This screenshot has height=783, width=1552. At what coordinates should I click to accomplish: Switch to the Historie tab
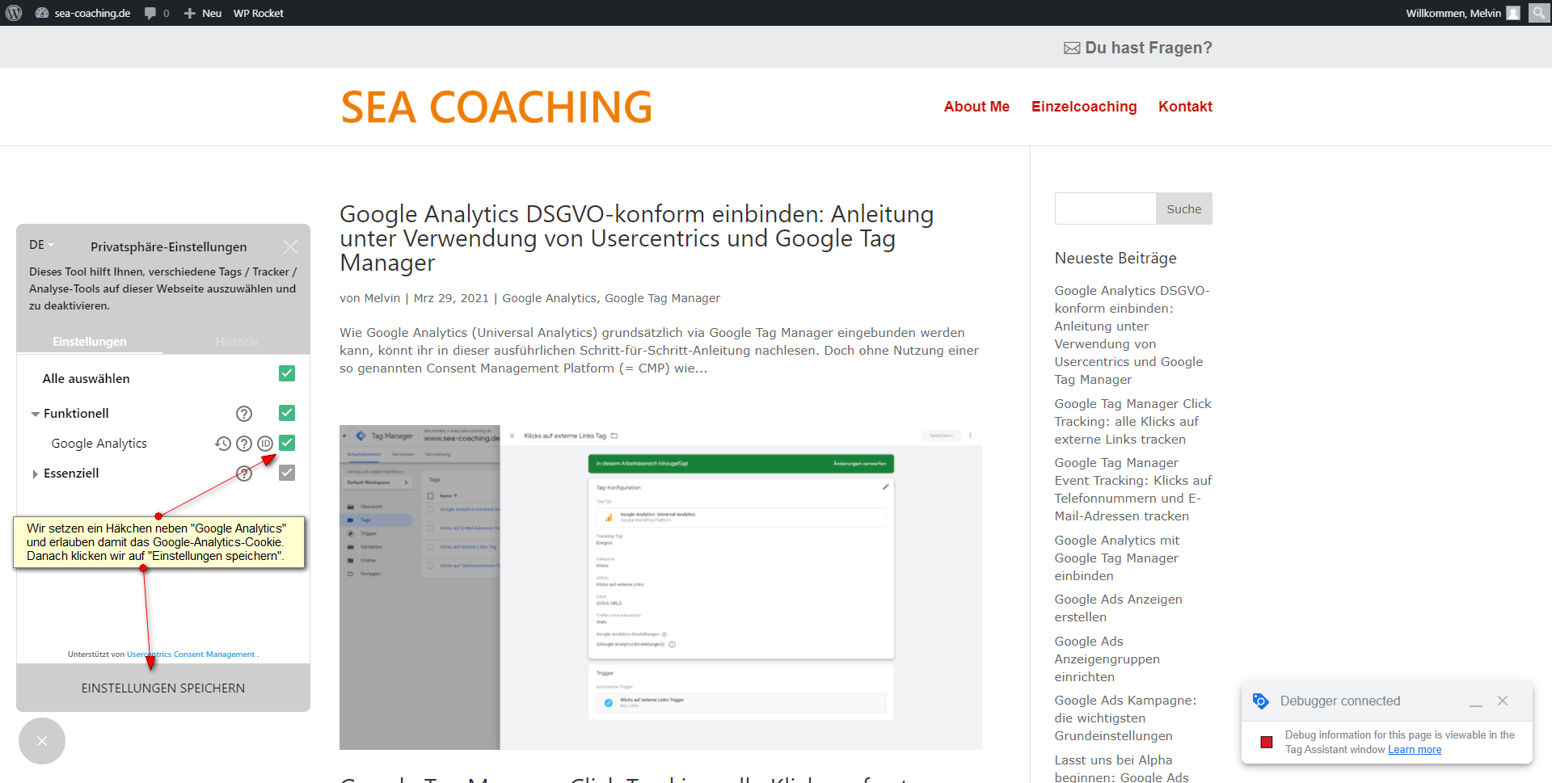[236, 342]
